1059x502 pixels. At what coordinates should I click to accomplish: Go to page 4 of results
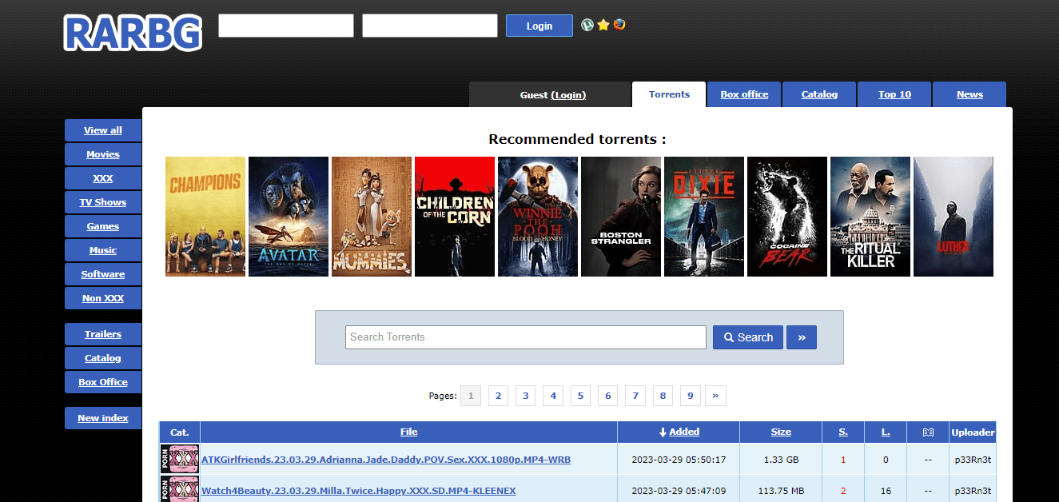click(552, 396)
